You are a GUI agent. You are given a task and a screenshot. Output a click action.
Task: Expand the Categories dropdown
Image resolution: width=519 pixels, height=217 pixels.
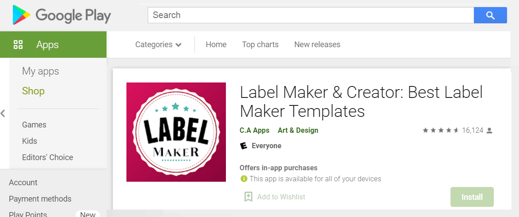pos(158,45)
